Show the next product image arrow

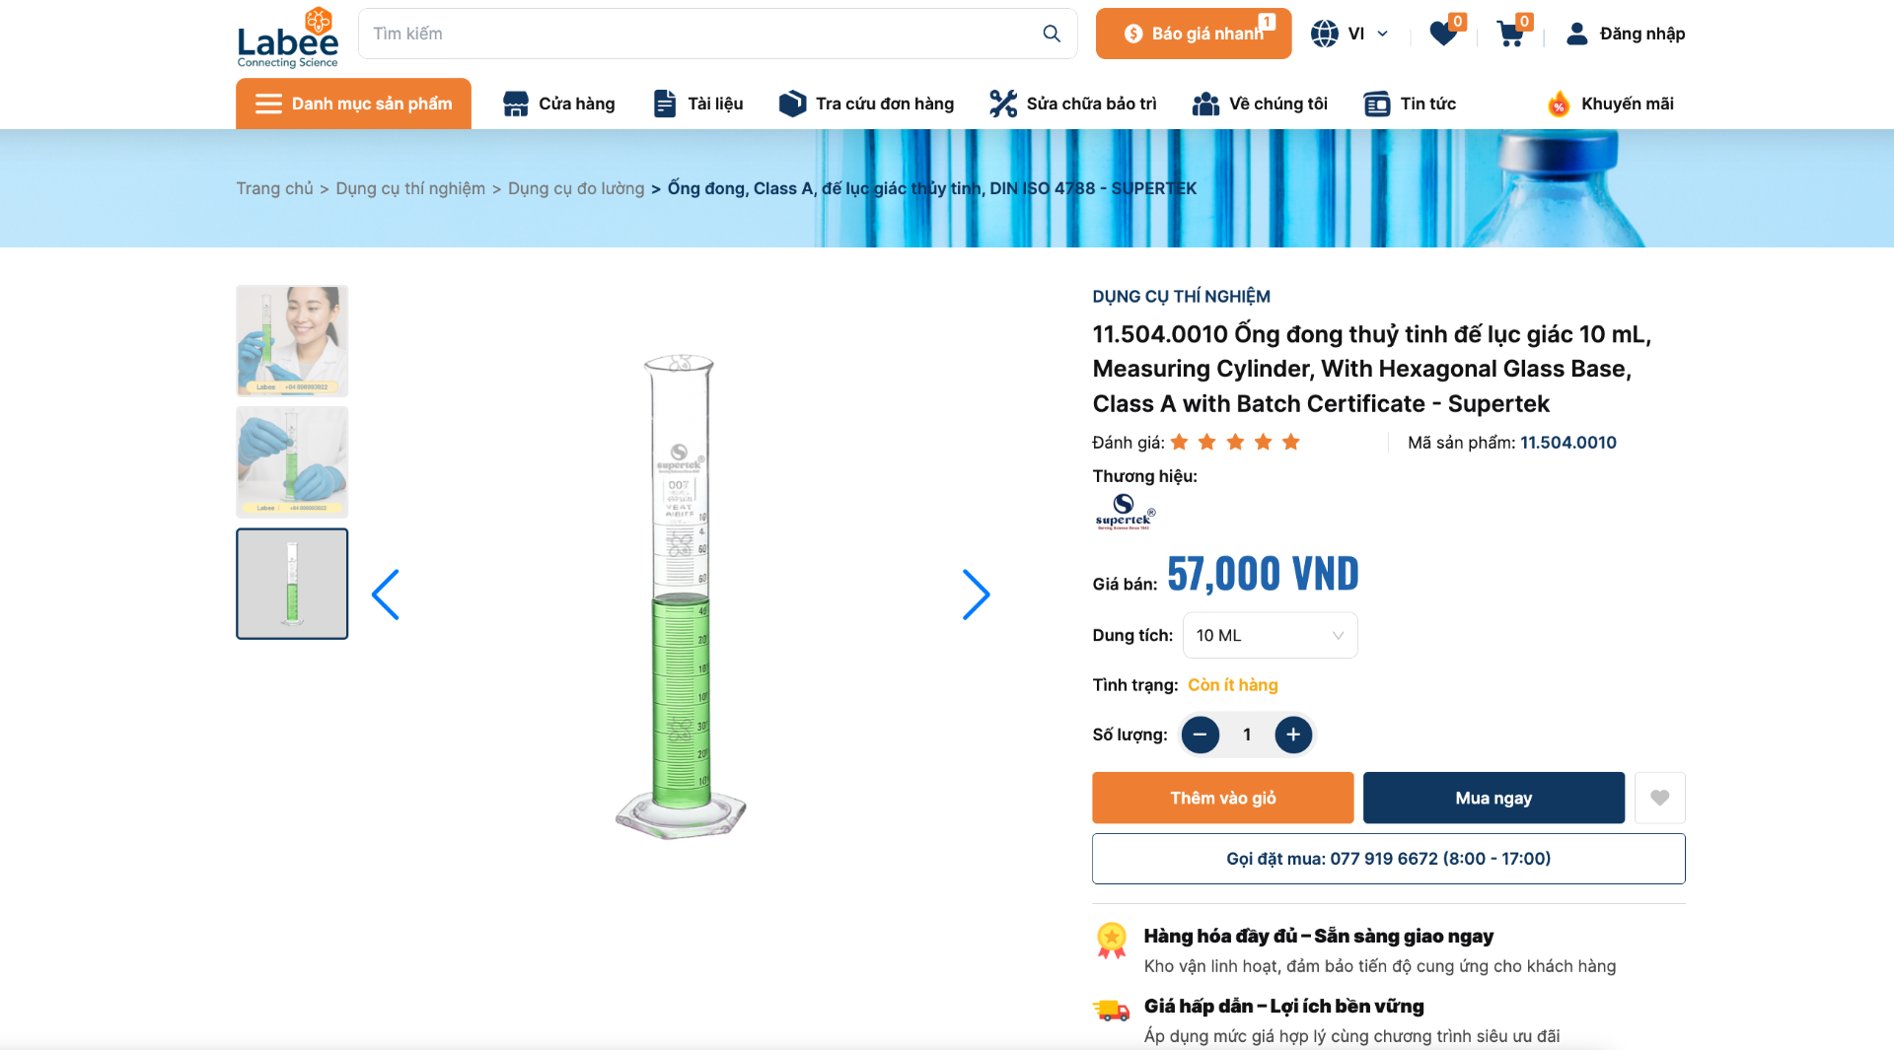click(976, 595)
